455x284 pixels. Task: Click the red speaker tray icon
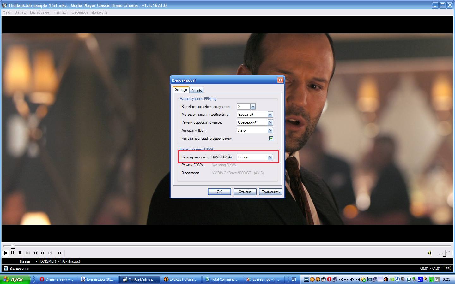pyautogui.click(x=386, y=279)
